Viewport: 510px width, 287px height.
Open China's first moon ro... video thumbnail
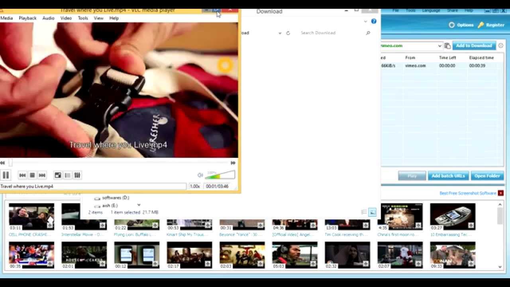(x=400, y=216)
